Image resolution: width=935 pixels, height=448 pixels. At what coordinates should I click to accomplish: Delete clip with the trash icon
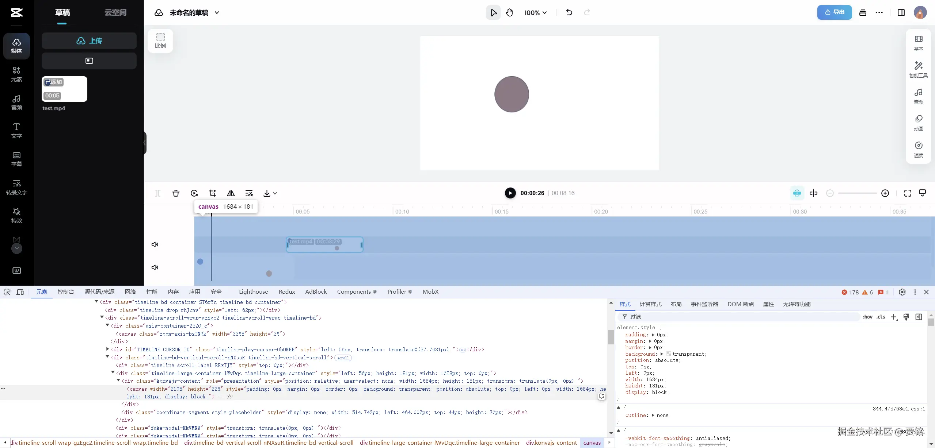tap(176, 193)
